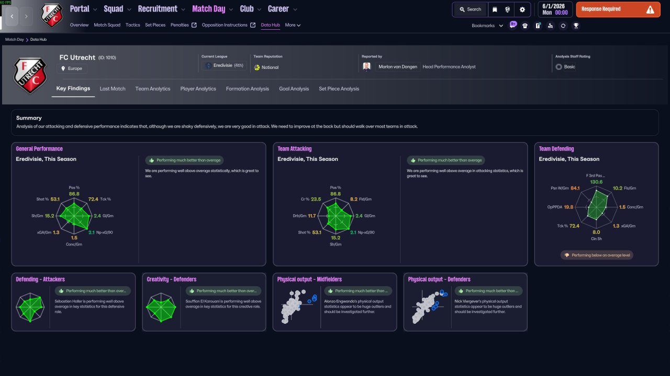Switch to the Player Analytics tab
670x376 pixels.
coord(198,89)
